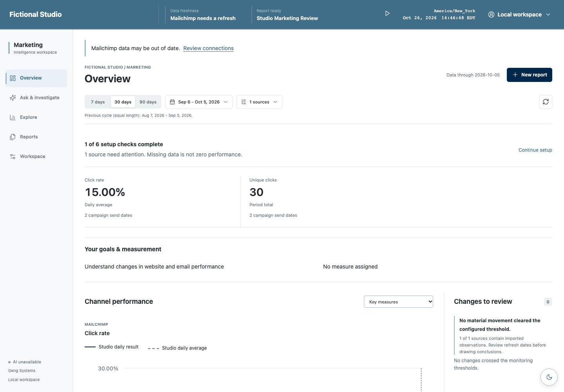Open Workspace settings in sidebar
The image size is (564, 392).
36,156
